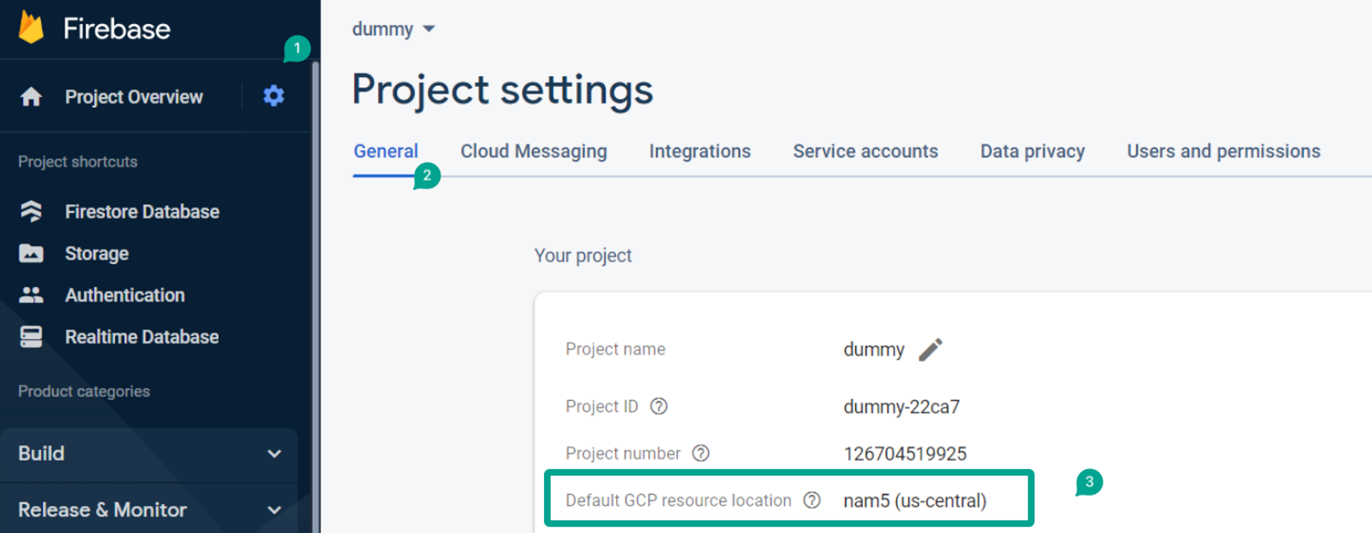Image resolution: width=1372 pixels, height=533 pixels.
Task: Click the Firebase wordmark text
Action: (117, 29)
